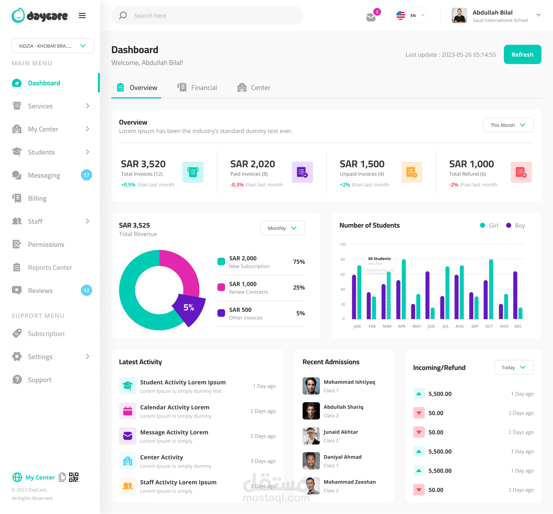Screen dimensions: 553x514
Task: Click the Renew Contracts pink color swatch
Action: [221, 287]
